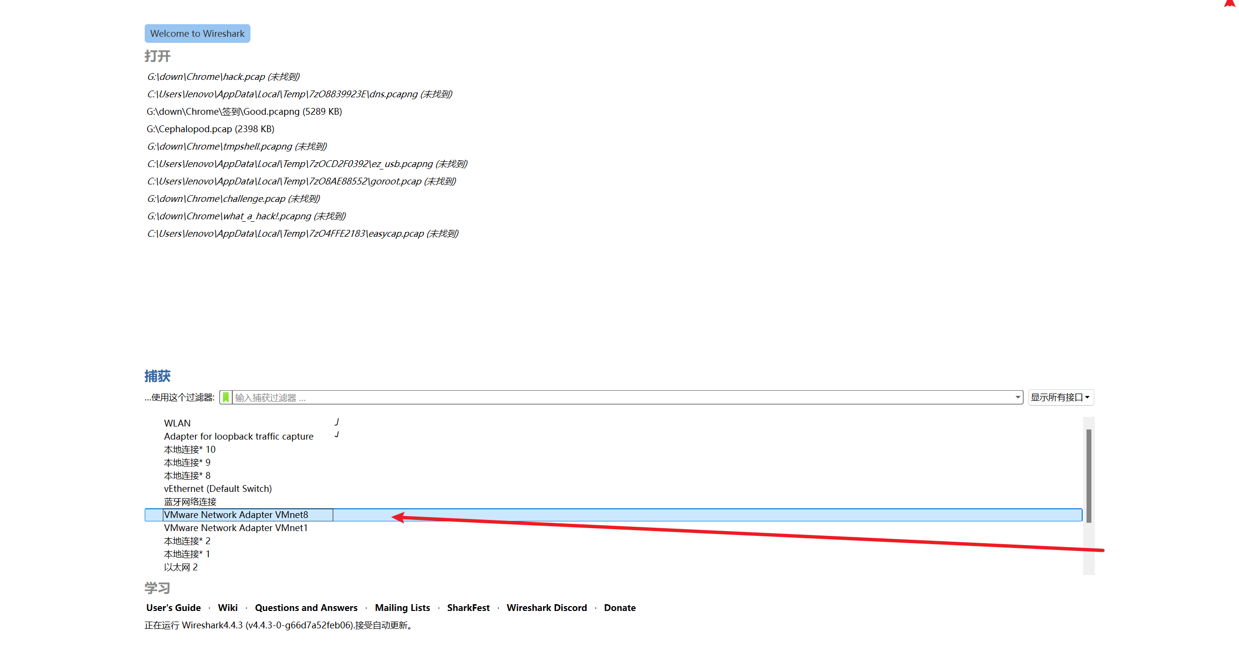Click the 学习 section heading
1239x655 pixels.
157,588
